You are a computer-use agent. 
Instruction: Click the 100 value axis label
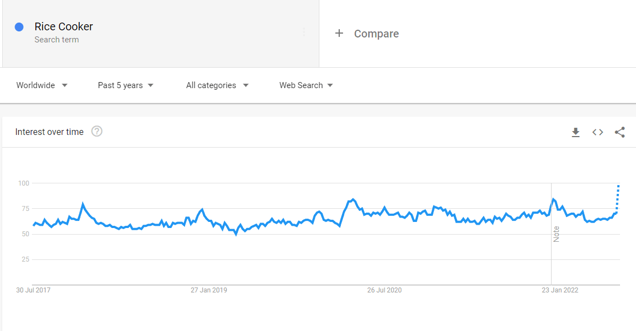pyautogui.click(x=24, y=183)
